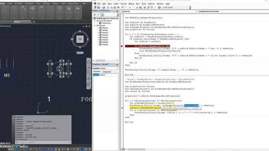Close the Properties - Module7 panel

coord(117,64)
